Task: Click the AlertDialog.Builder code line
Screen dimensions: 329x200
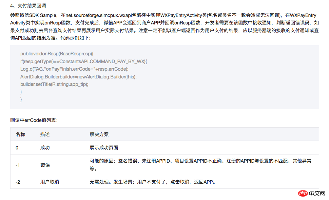Action: click(x=78, y=77)
